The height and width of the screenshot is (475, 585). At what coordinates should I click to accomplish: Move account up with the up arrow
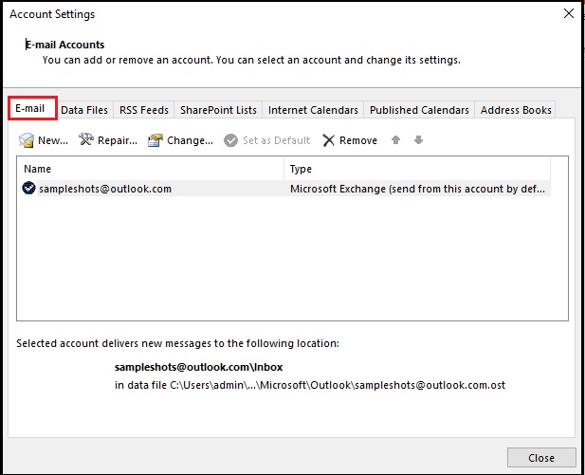395,140
